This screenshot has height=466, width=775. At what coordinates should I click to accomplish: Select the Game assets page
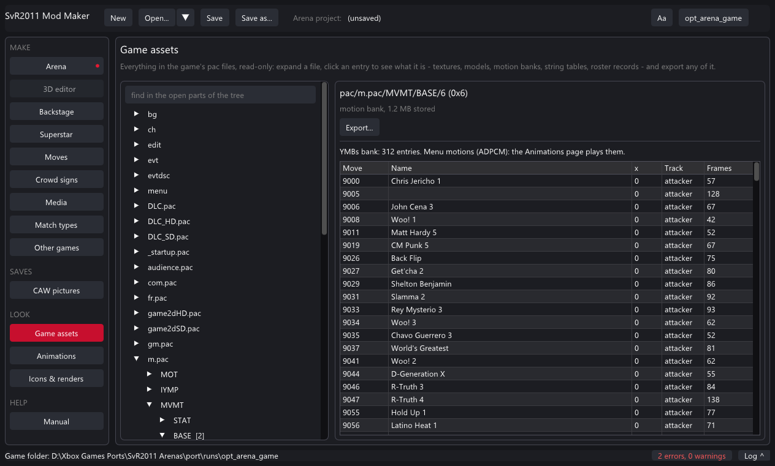point(56,333)
